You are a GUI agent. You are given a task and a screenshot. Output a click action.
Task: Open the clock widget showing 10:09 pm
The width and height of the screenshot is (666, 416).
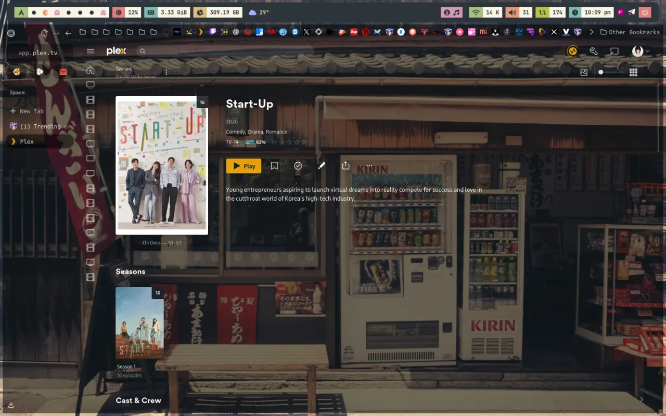click(591, 12)
